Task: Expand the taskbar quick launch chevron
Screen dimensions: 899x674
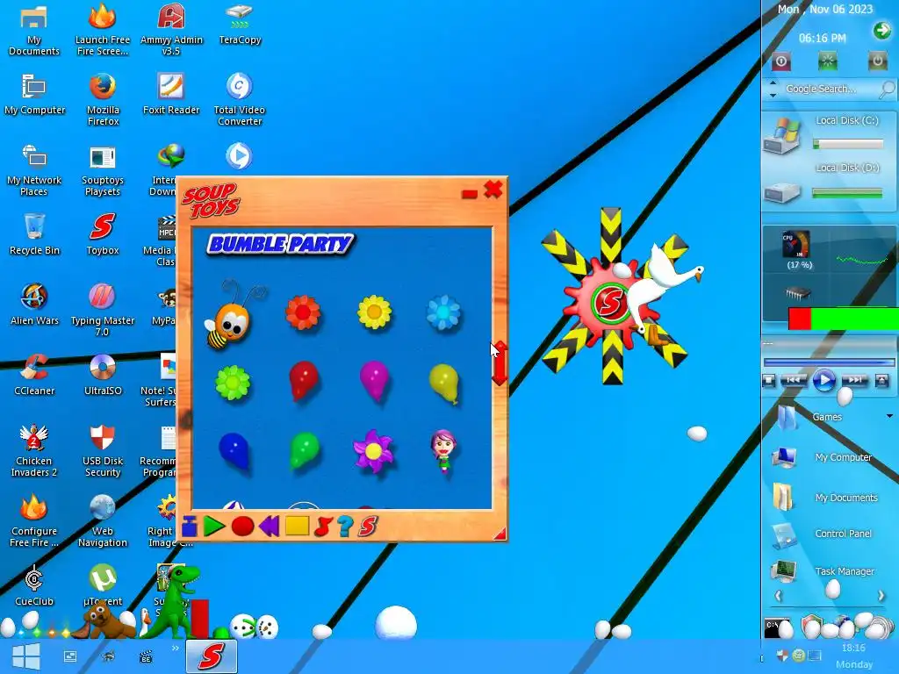Action: click(x=175, y=649)
